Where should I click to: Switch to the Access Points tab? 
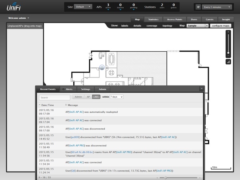coord(174,20)
